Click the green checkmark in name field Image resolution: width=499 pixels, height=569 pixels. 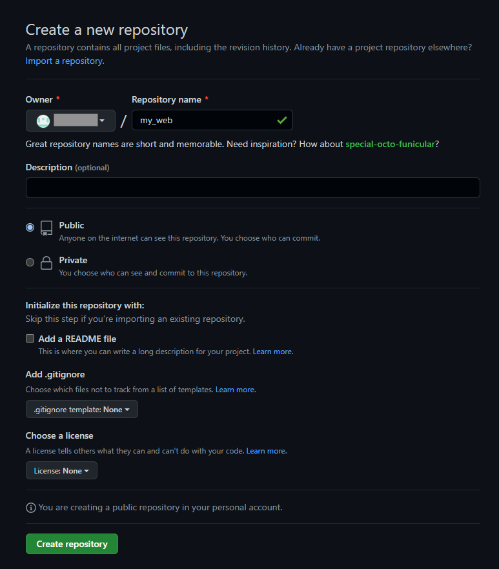click(x=282, y=120)
